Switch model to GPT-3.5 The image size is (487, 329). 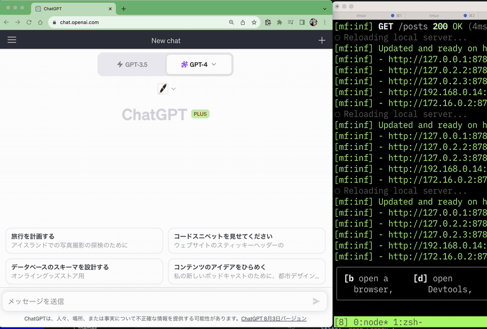pyautogui.click(x=133, y=64)
